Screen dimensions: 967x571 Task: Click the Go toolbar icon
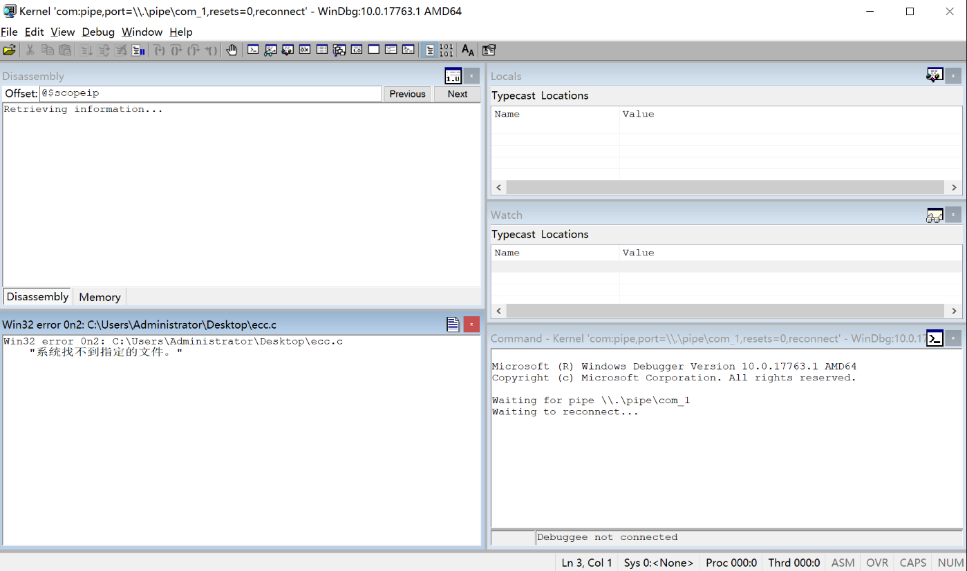pos(86,50)
